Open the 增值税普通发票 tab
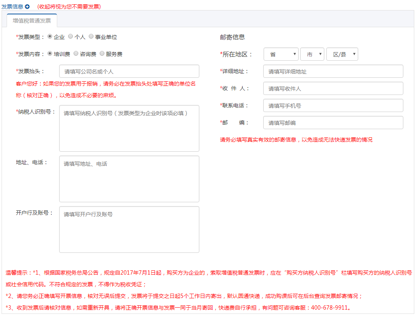Viewport: 417px width, 317px height. [x=32, y=21]
